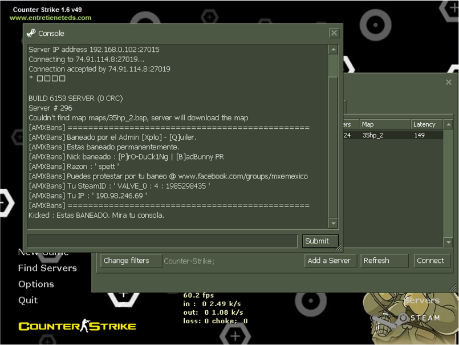This screenshot has height=345, width=459.
Task: Click the 'Connecting to 74.91.114.8:27019...' line
Action: coord(86,59)
